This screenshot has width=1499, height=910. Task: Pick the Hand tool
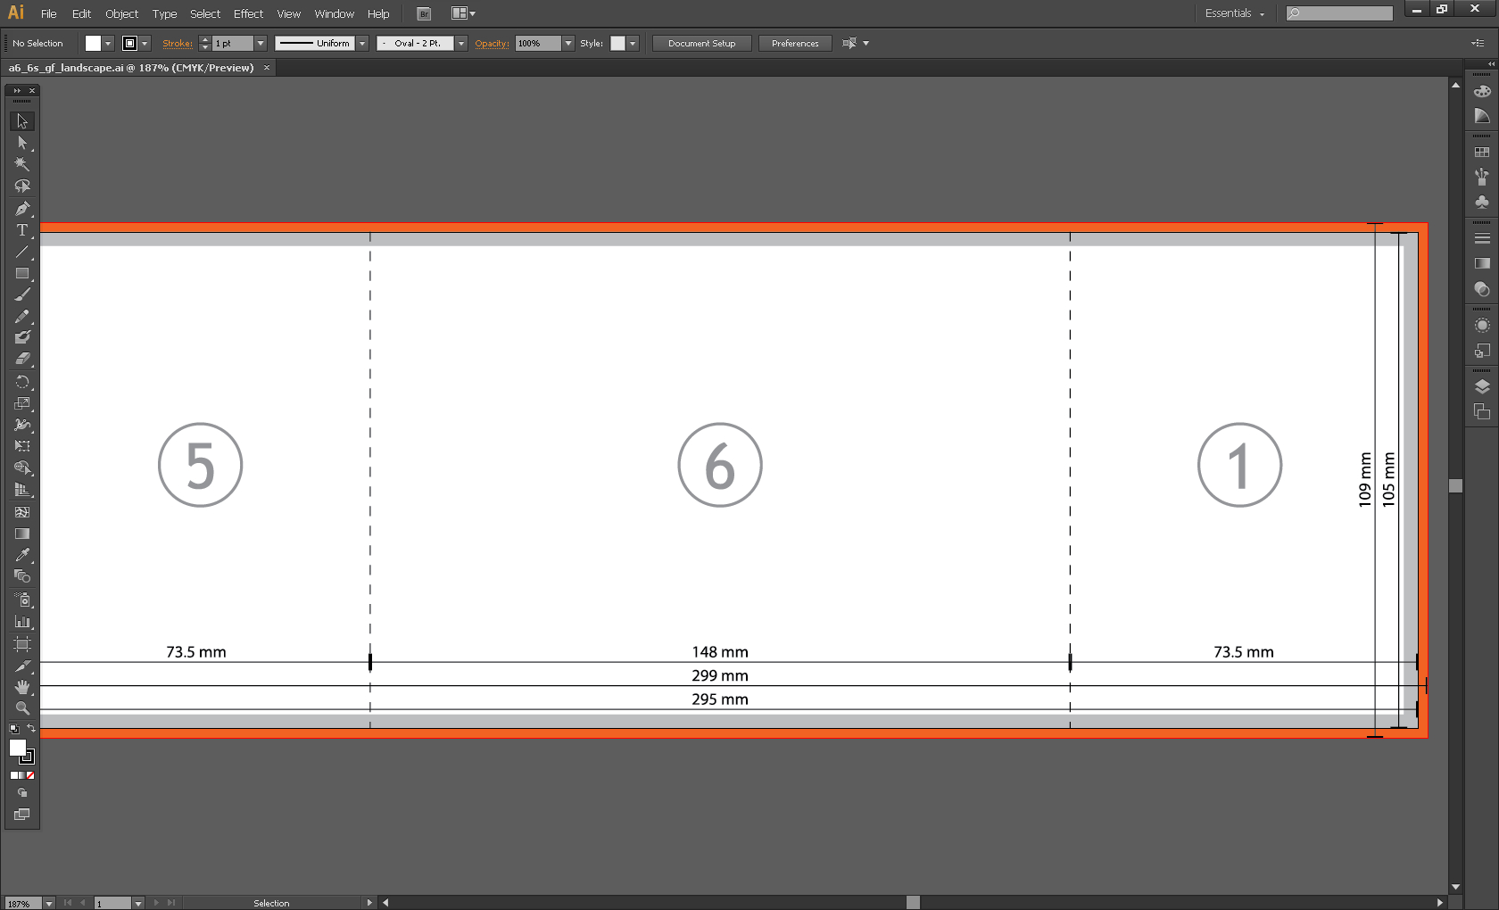pos(22,687)
